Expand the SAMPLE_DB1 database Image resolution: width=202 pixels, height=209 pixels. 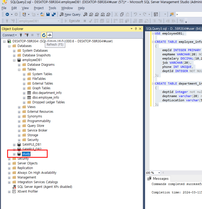click(x=14, y=145)
